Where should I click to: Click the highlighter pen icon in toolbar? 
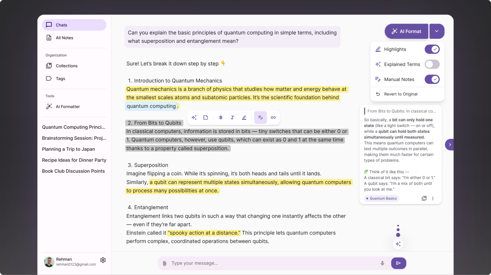pyautogui.click(x=244, y=118)
